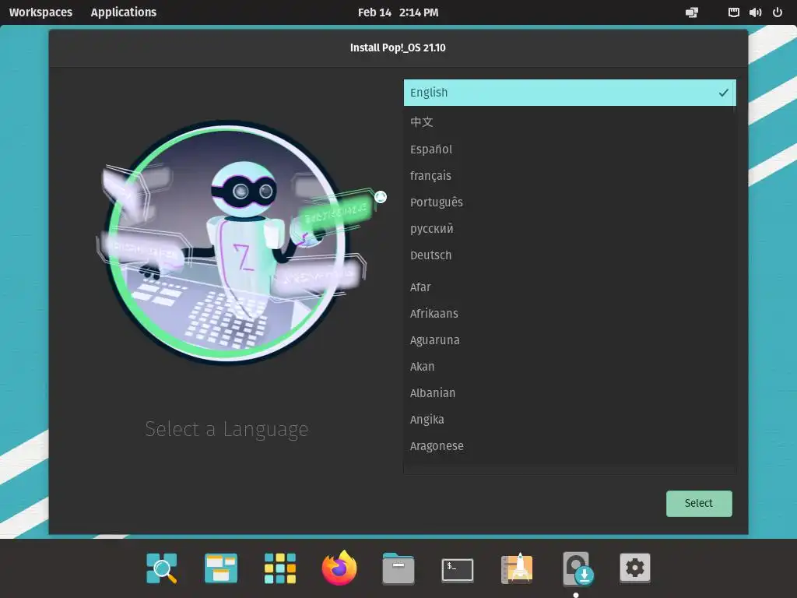797x598 pixels.
Task: Select English in the language list
Action: (x=570, y=93)
